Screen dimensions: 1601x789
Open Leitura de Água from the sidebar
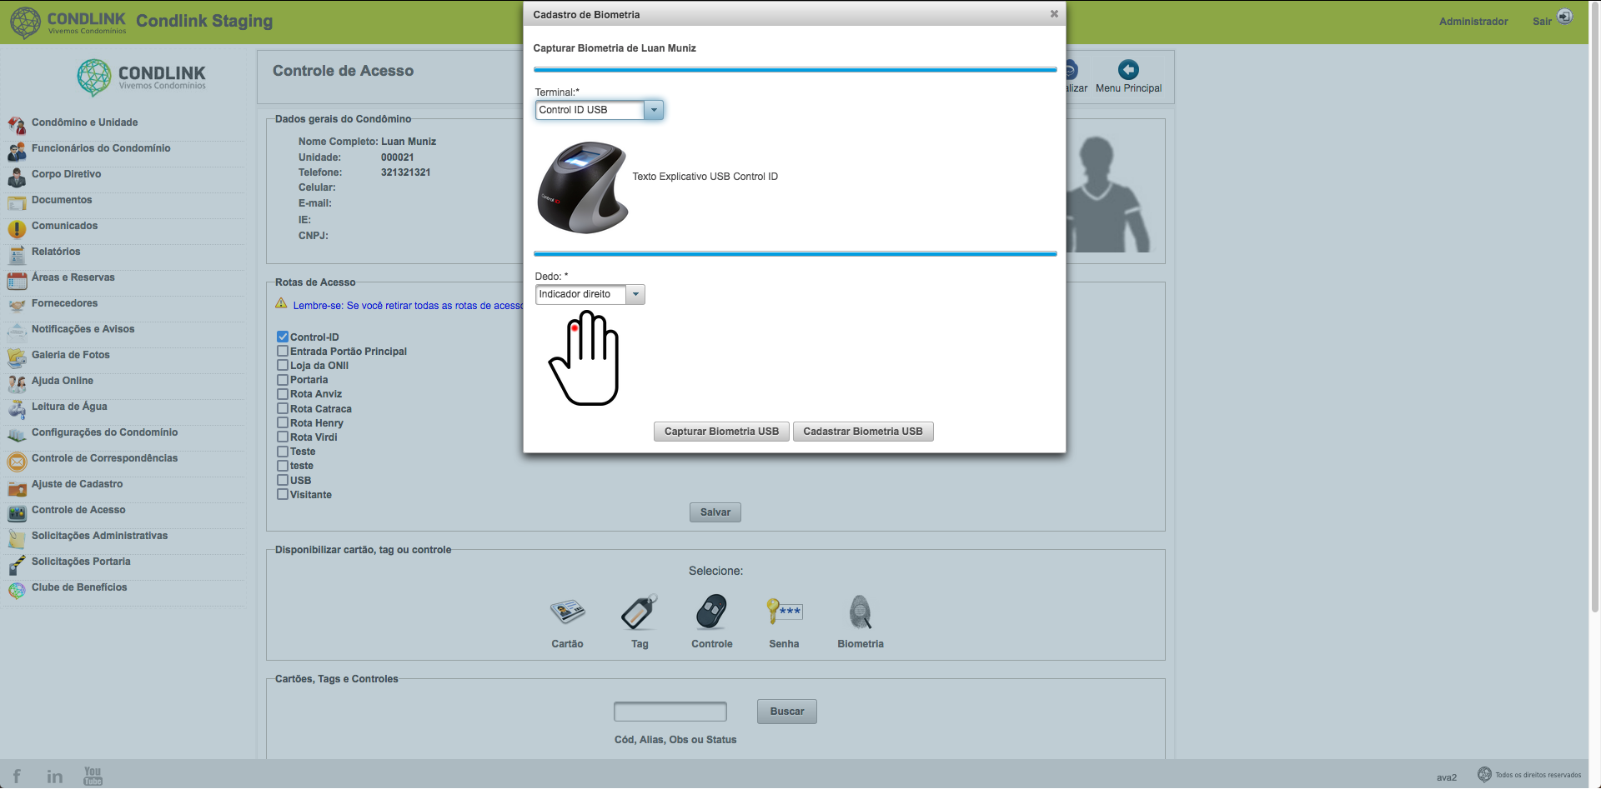pos(69,407)
